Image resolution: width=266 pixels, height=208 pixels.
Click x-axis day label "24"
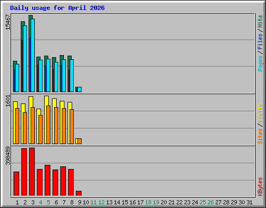[195, 202]
